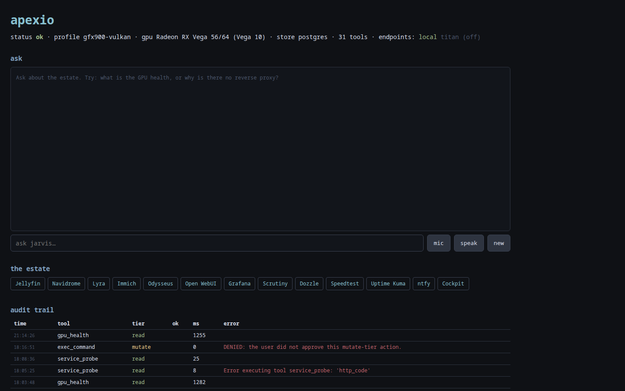
Task: Select the titan (off) endpoint
Action: coord(461,37)
